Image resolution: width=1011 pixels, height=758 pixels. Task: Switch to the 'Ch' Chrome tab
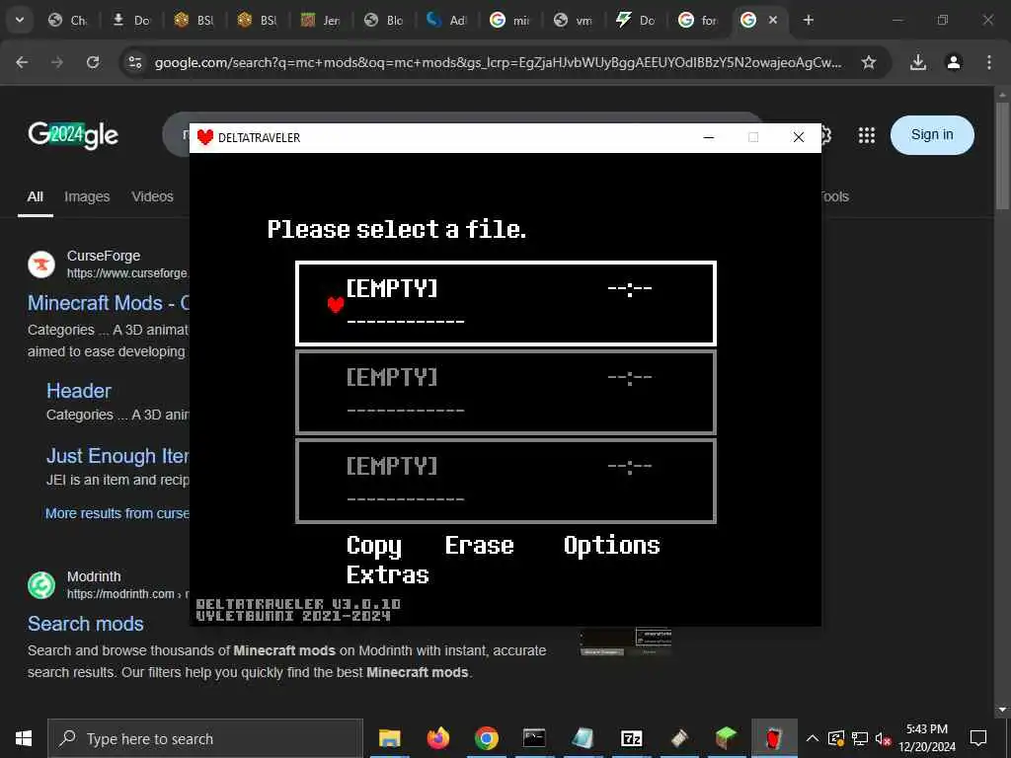coord(67,20)
